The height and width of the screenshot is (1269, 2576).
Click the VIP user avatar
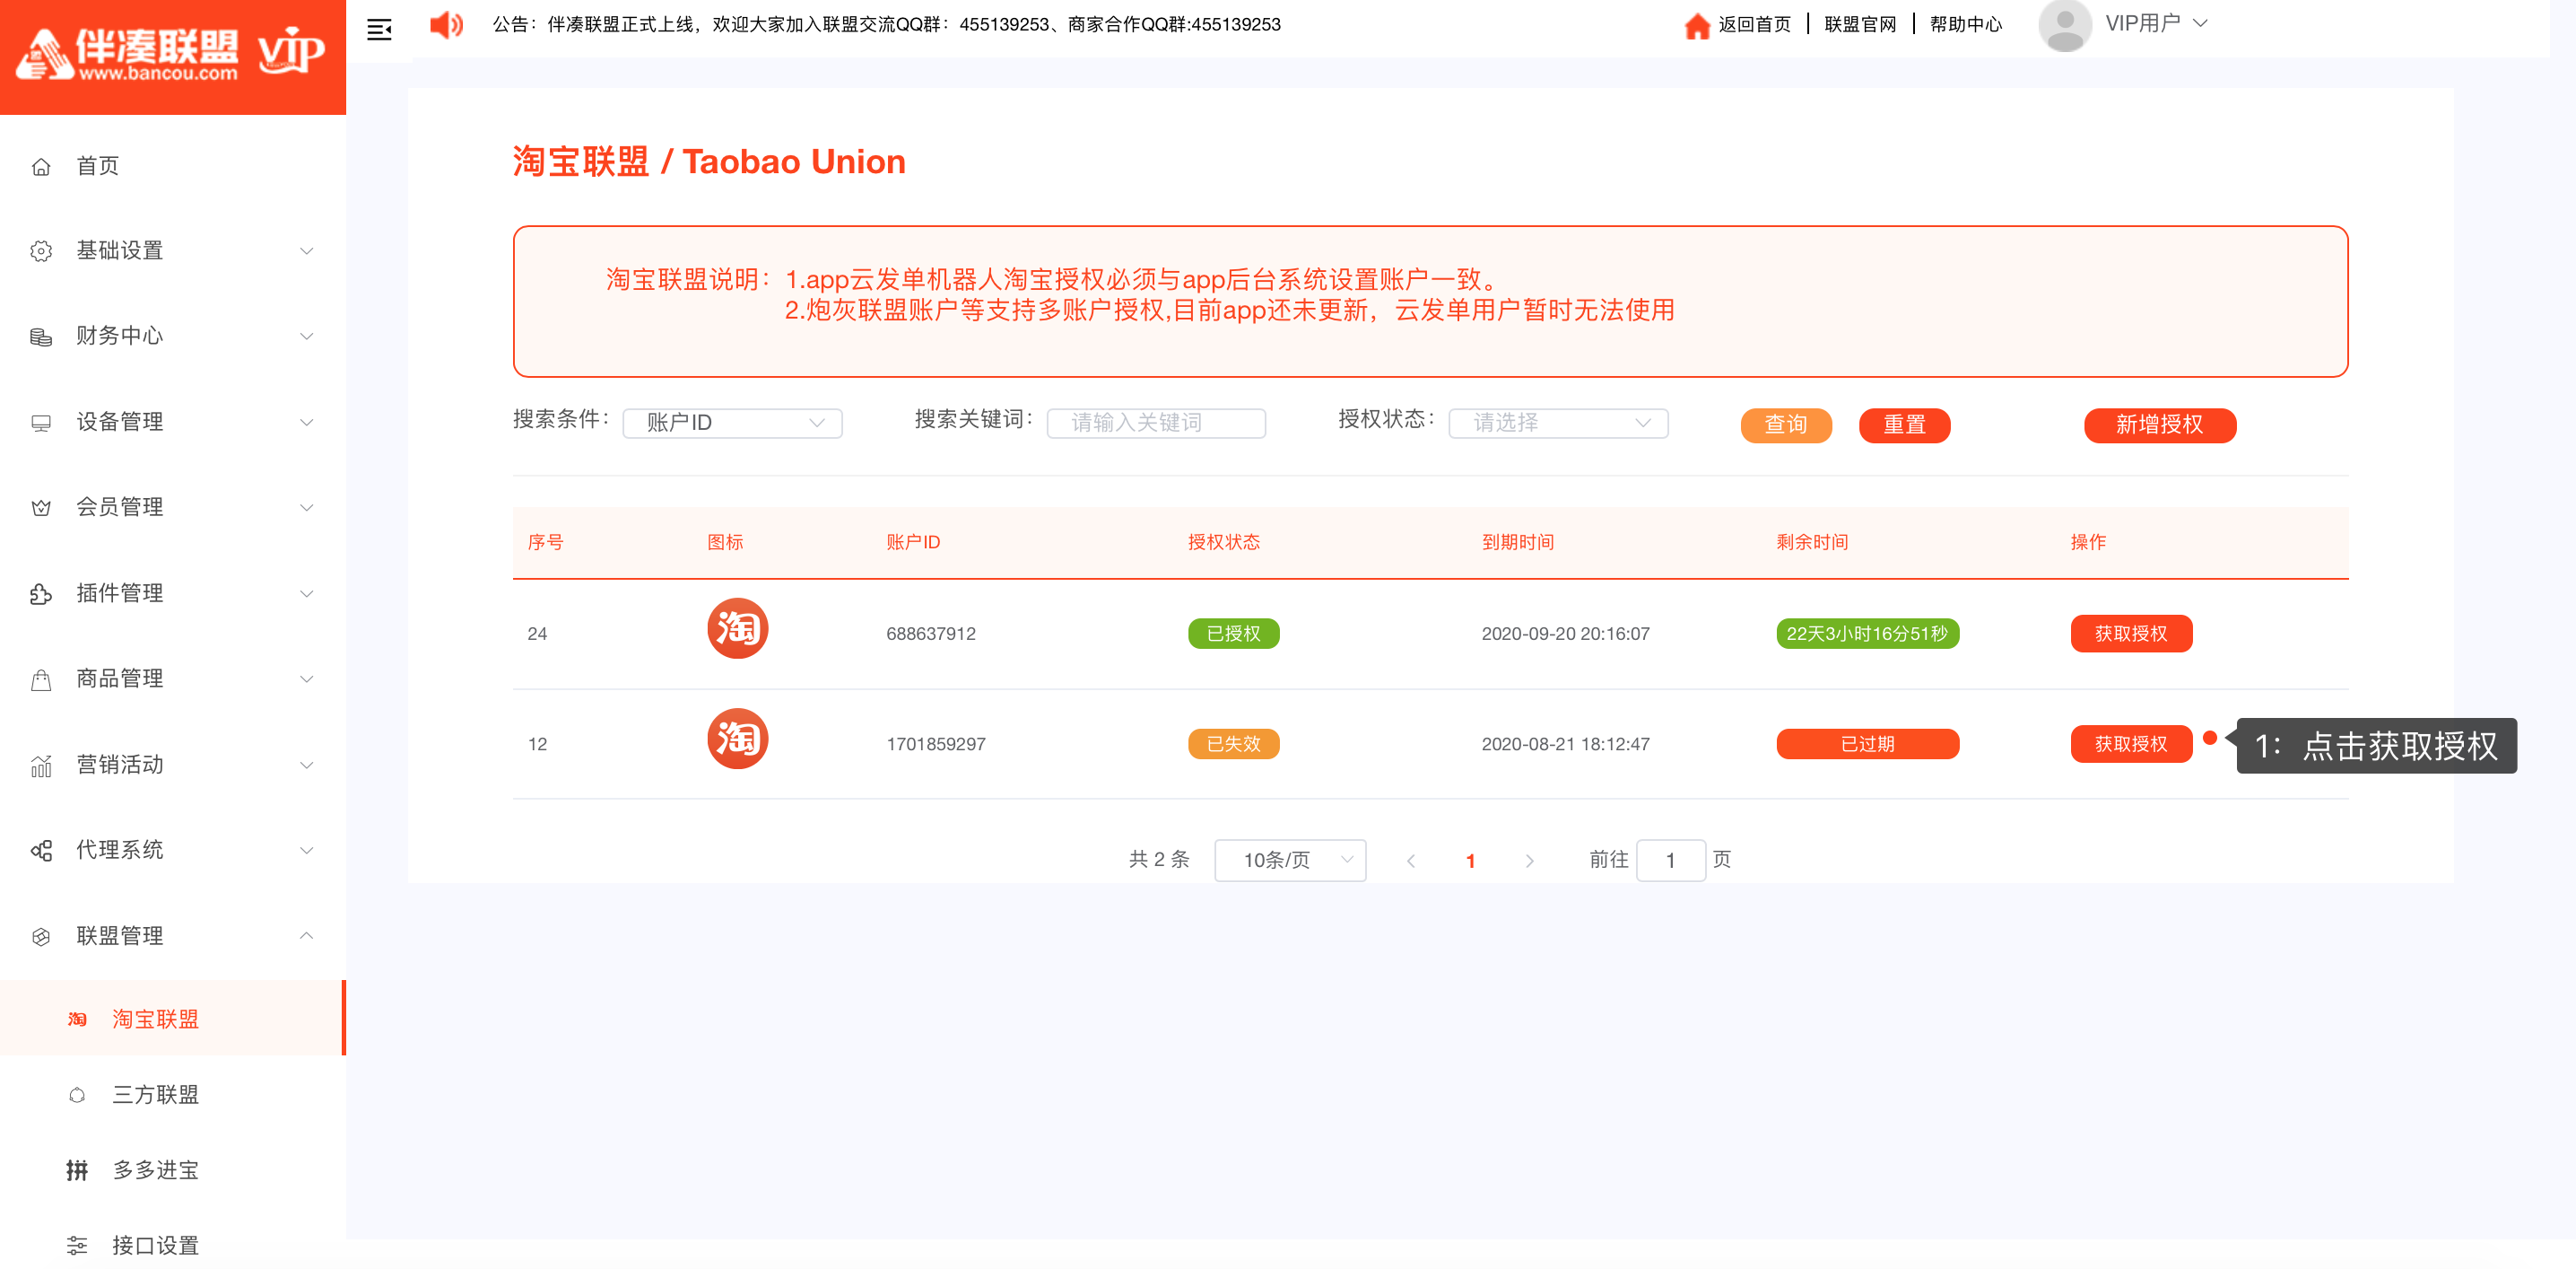point(2065,26)
